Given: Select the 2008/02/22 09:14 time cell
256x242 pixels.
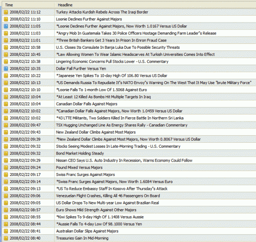Looking at the screenshot, I should [28, 182].
